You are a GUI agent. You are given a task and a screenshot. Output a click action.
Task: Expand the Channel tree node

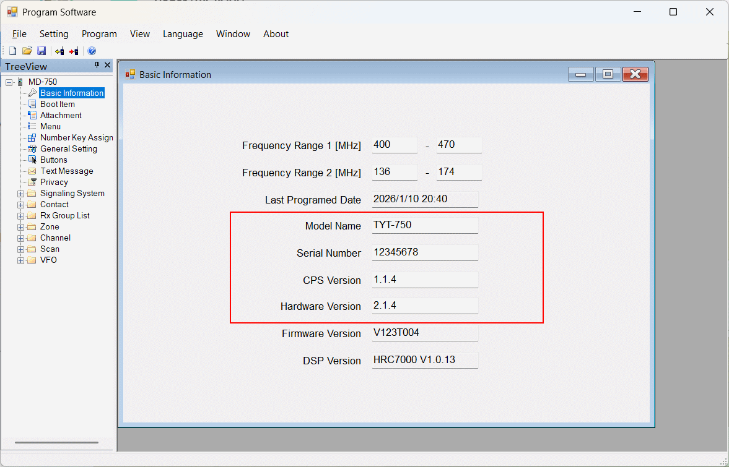[21, 238]
